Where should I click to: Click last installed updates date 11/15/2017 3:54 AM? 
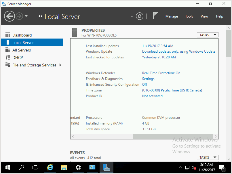tap(157, 46)
